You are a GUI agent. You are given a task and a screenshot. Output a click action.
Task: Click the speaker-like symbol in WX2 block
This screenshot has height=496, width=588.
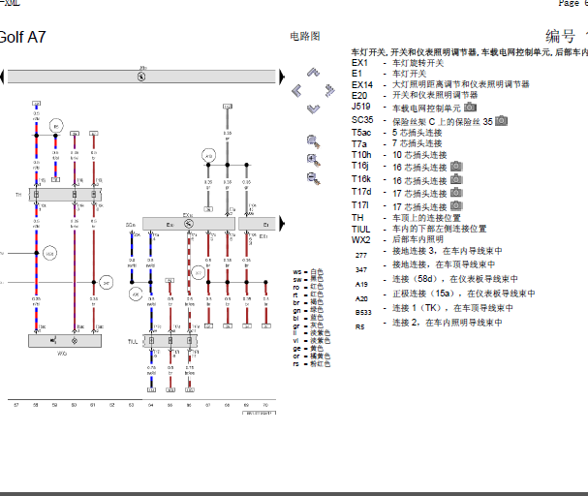[x=53, y=340]
